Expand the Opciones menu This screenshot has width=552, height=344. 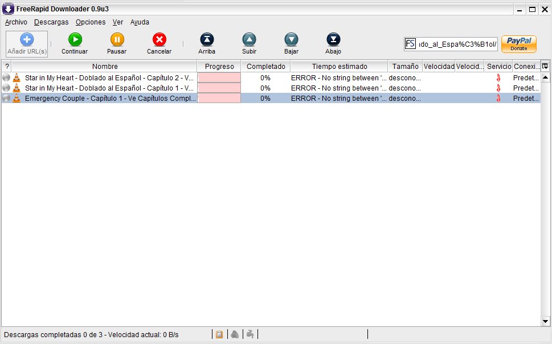(91, 22)
